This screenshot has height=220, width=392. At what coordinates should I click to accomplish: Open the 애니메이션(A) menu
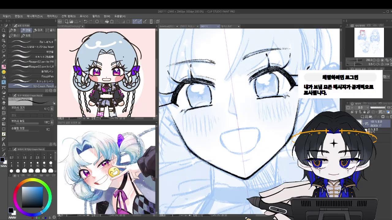tap(35, 16)
